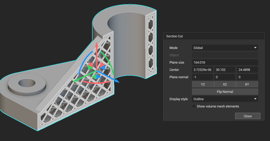
Task: Align section plane to XY
Action: tap(247, 84)
